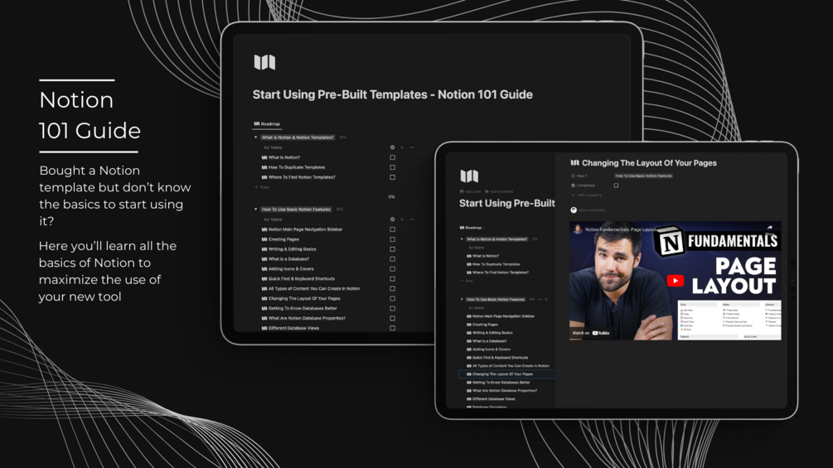The image size is (833, 468).
Task: Collapse 'How To Use Basic Notion Features' group front tablet
Action: pos(462,299)
